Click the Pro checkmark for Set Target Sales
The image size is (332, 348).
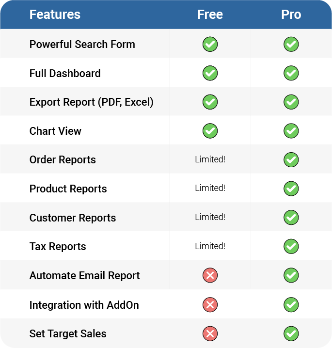pos(291,333)
